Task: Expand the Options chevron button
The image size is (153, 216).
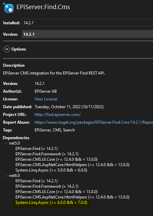Action: 7,49
